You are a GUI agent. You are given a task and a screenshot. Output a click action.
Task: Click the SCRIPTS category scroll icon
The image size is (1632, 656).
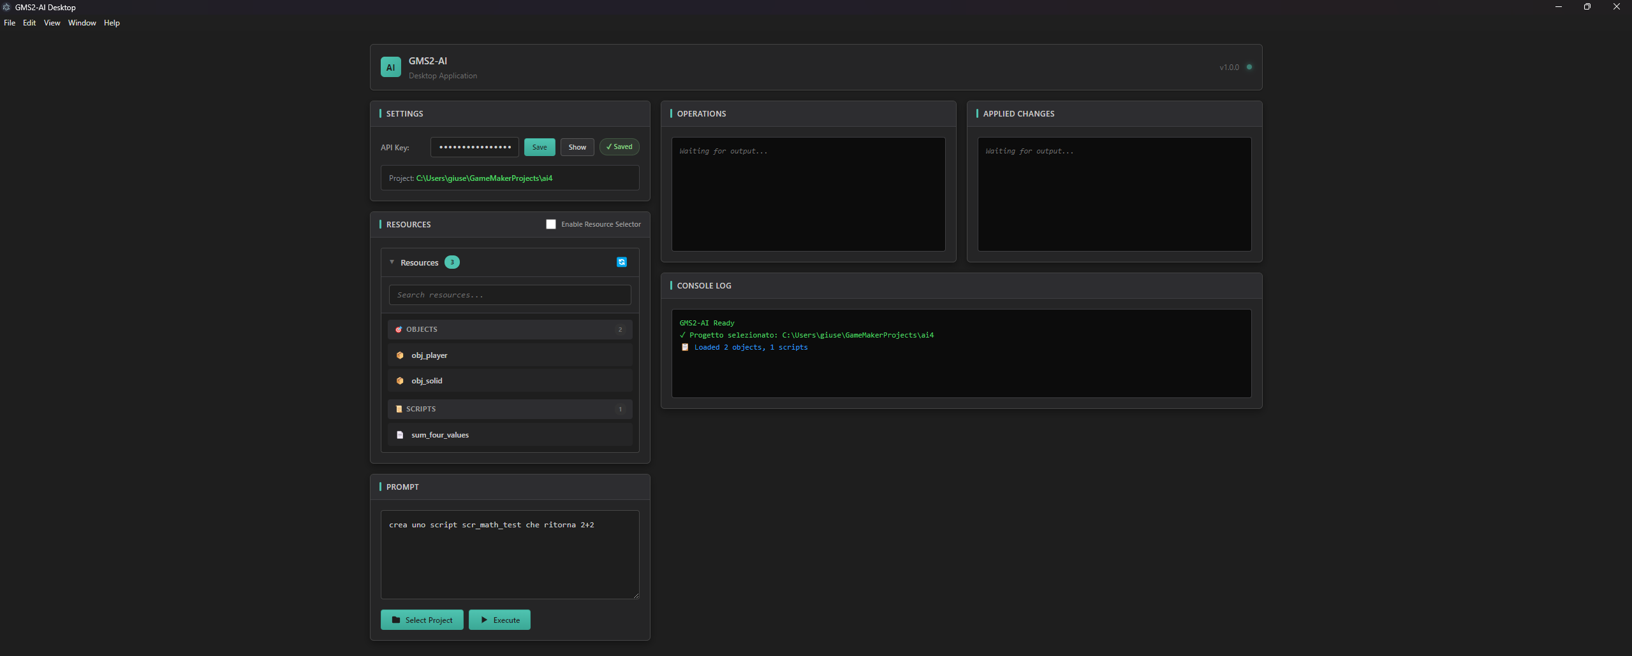(x=399, y=409)
